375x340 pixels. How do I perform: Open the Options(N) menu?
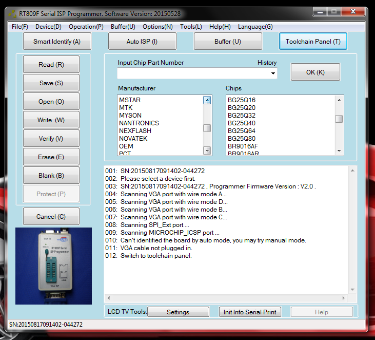[157, 27]
